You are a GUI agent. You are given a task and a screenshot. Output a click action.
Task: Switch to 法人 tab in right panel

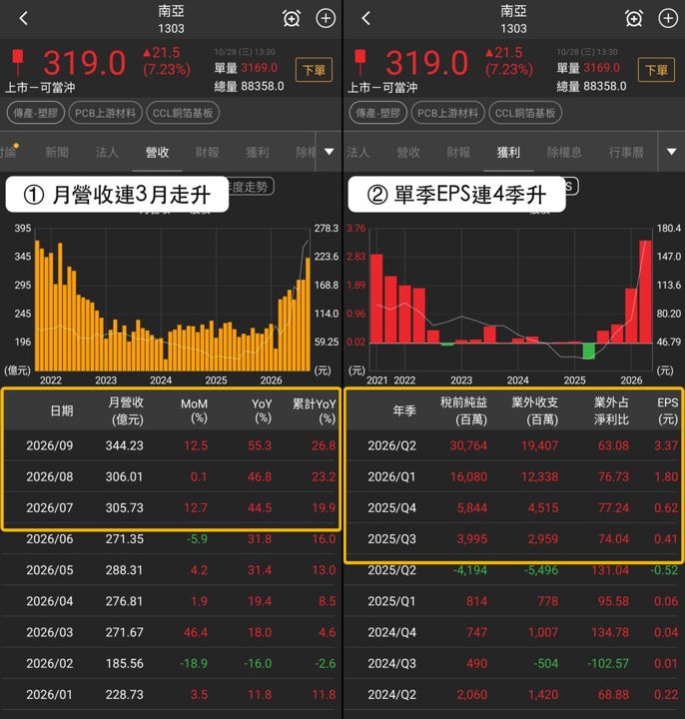(x=357, y=152)
